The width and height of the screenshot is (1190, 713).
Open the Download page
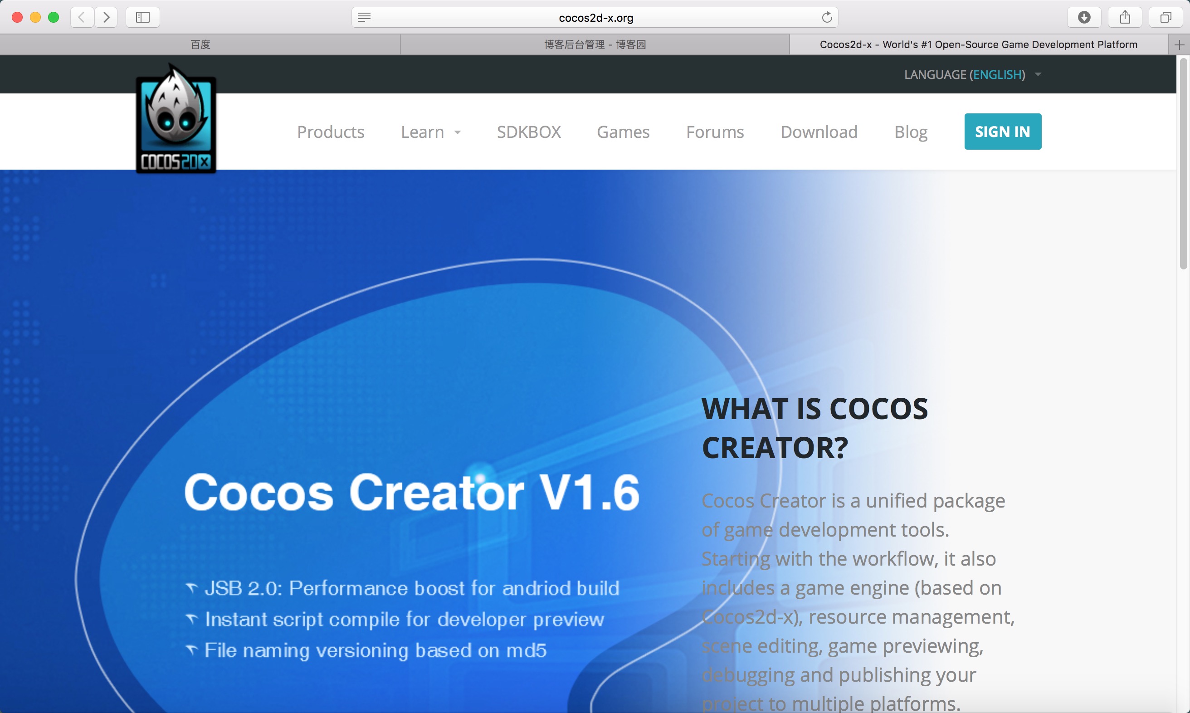click(x=819, y=132)
